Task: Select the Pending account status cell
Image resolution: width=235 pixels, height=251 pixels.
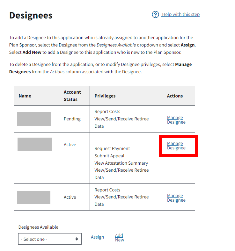Action: pos(72,119)
